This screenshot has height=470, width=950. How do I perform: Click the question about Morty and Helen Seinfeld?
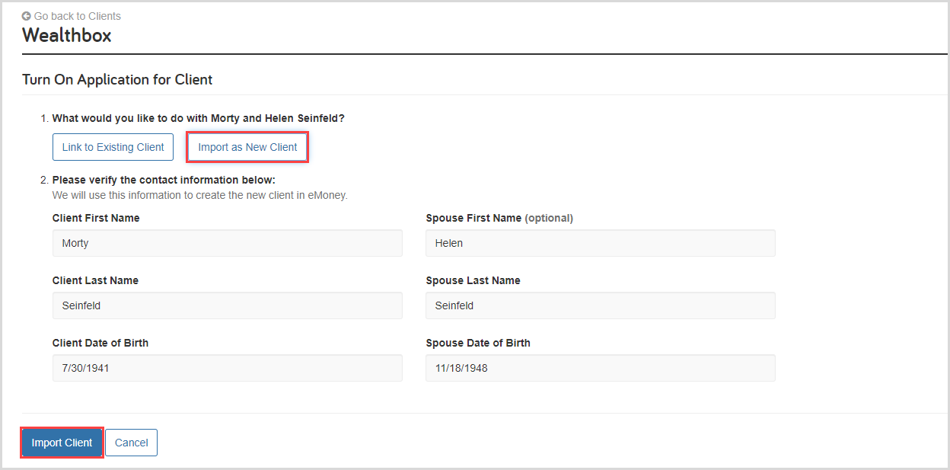pos(198,118)
